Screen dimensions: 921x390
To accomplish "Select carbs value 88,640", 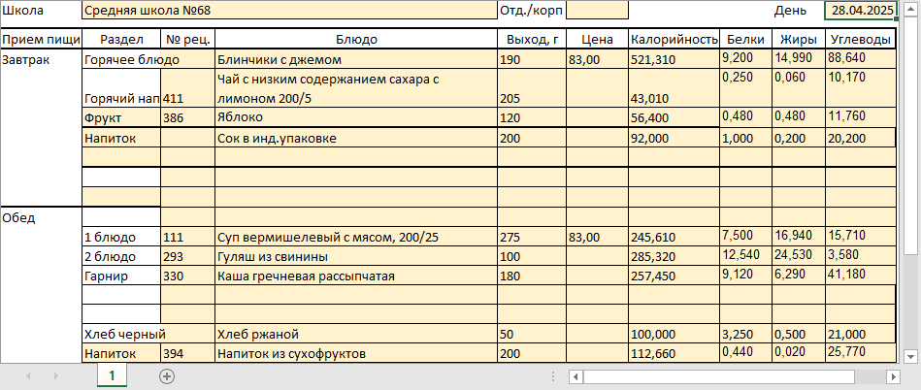I will (x=861, y=58).
